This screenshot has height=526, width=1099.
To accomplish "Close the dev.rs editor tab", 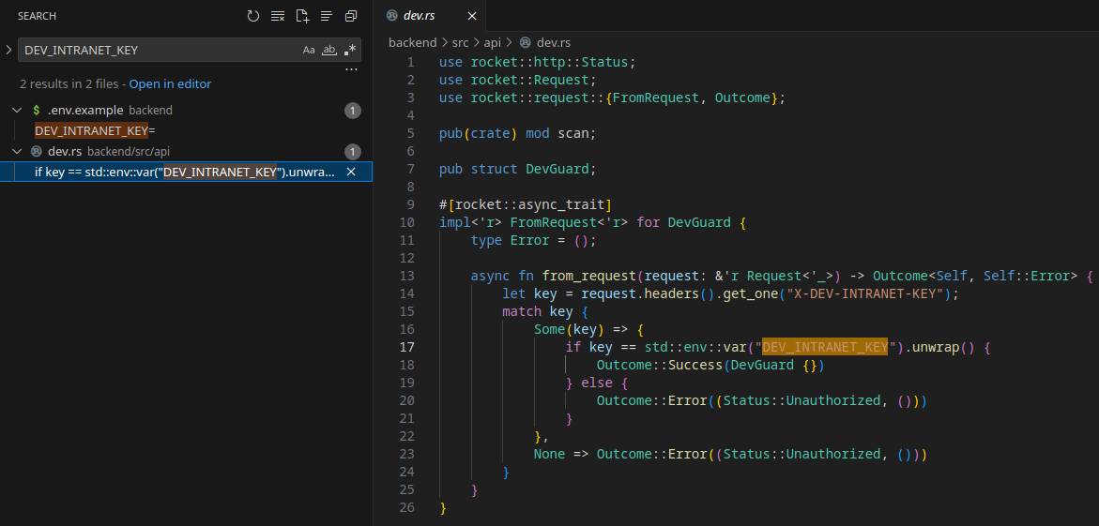I will point(472,16).
